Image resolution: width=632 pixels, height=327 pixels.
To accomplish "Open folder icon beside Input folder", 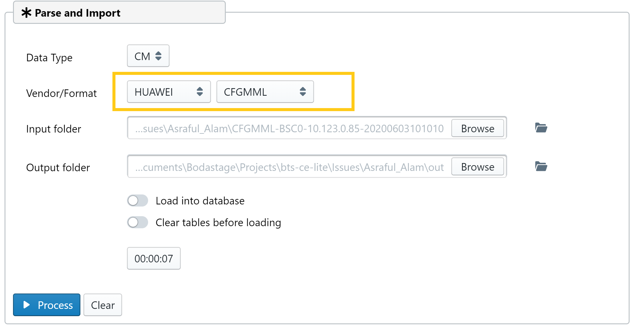I will click(541, 128).
